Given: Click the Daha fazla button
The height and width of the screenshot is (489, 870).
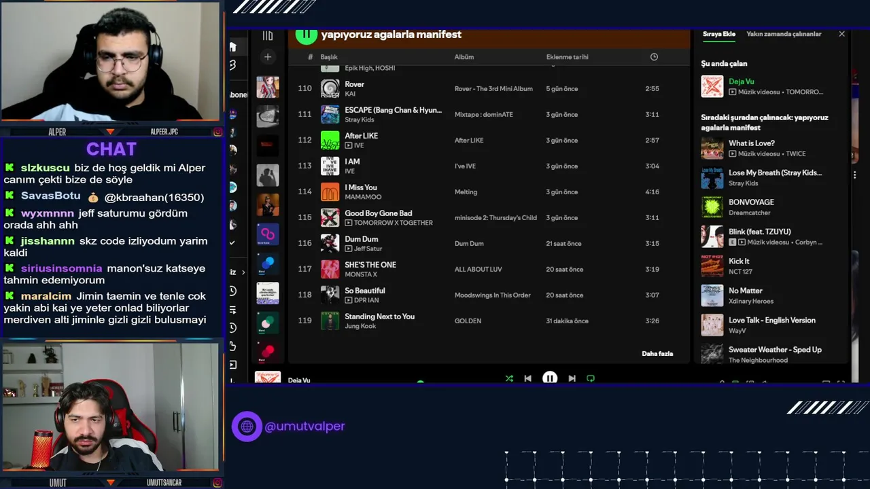Looking at the screenshot, I should click(657, 354).
